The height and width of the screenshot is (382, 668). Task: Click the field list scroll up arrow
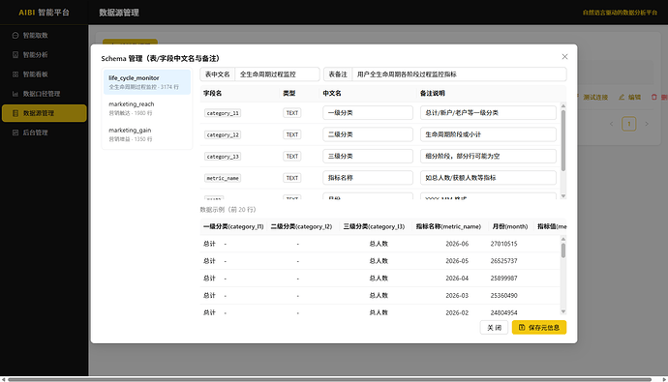(x=563, y=106)
